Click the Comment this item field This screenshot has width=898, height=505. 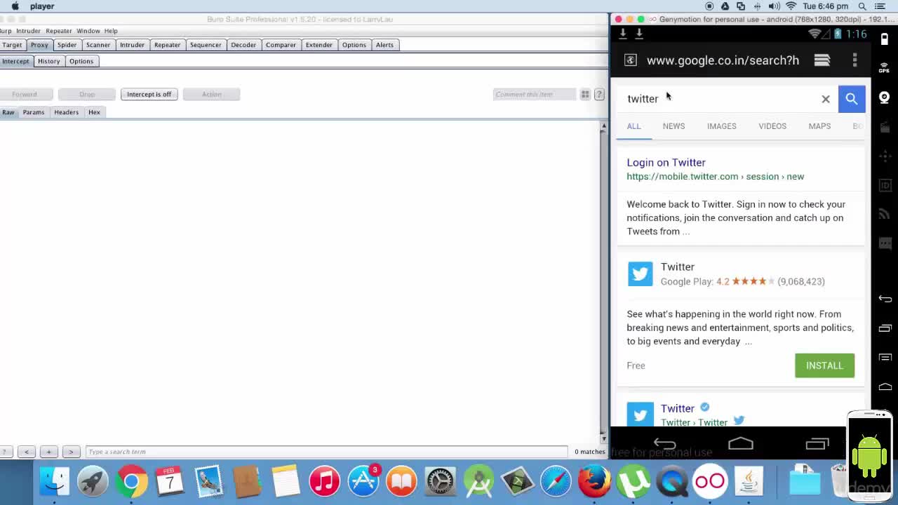point(535,94)
